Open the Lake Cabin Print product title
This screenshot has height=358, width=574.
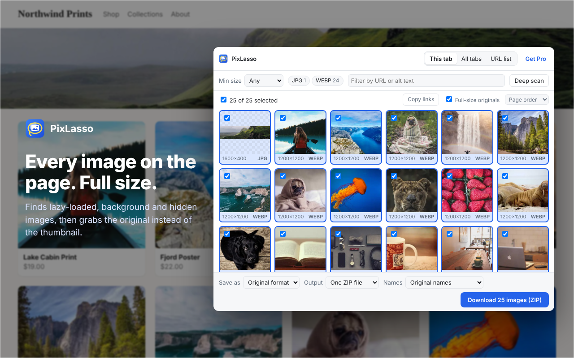(50, 257)
